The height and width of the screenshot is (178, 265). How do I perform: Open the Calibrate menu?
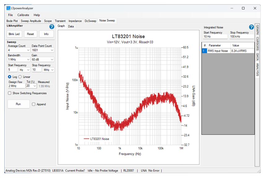(x=23, y=15)
